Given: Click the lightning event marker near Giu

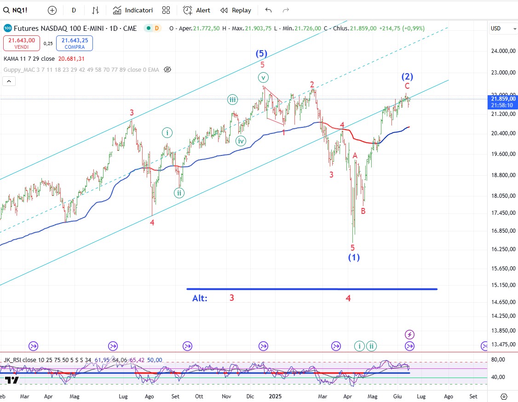Looking at the screenshot, I should point(409,334).
